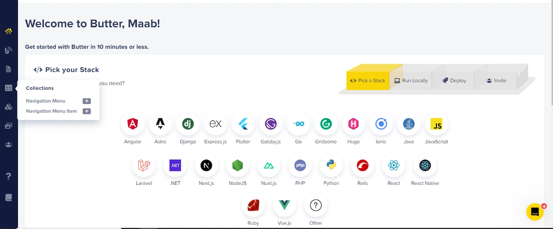Image resolution: width=553 pixels, height=229 pixels.
Task: Open the Pages sidebar icon
Action: point(8,69)
